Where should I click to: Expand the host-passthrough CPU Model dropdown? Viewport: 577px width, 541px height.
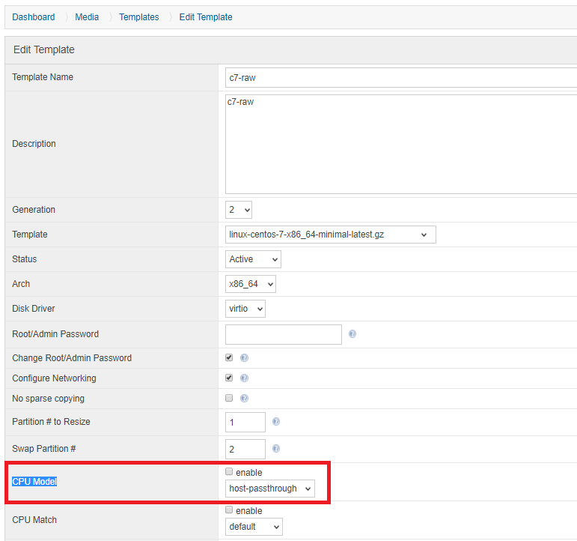coord(269,489)
